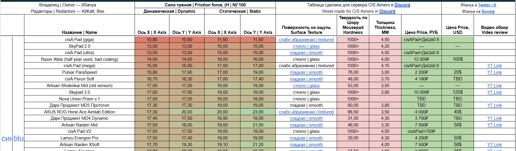
Task: Select the '16,70' dynamic X axis value
Action: pyautogui.click(x=152, y=79)
